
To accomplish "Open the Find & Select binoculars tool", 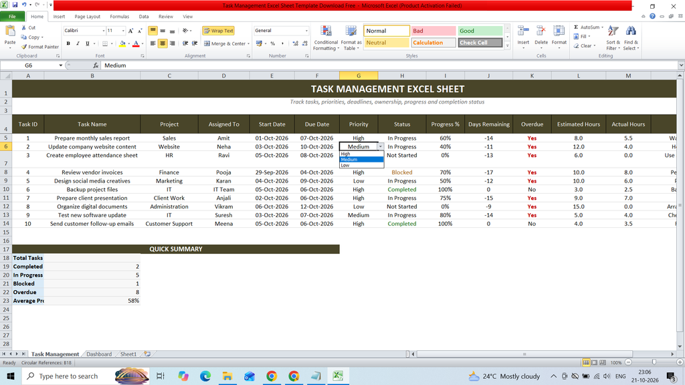I will coord(631,37).
